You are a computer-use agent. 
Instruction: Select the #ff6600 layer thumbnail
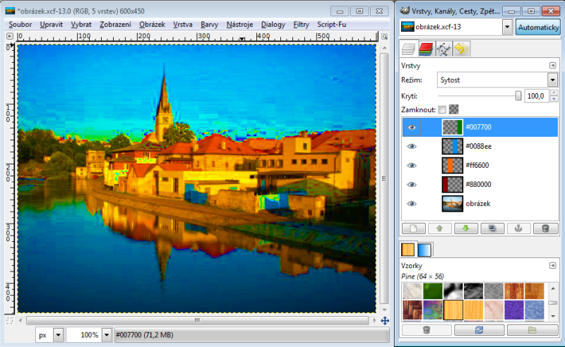coord(452,165)
